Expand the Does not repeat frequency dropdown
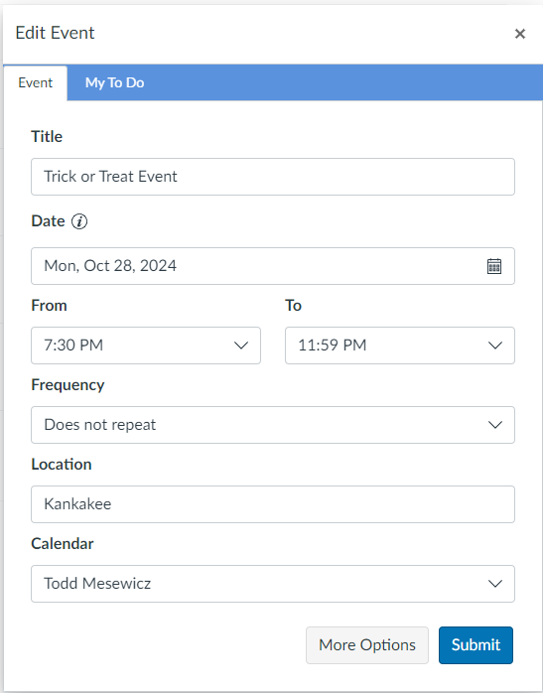The image size is (543, 693). coord(273,425)
